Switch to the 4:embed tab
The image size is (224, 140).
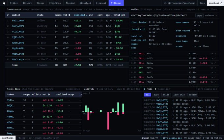[x=70, y=3]
